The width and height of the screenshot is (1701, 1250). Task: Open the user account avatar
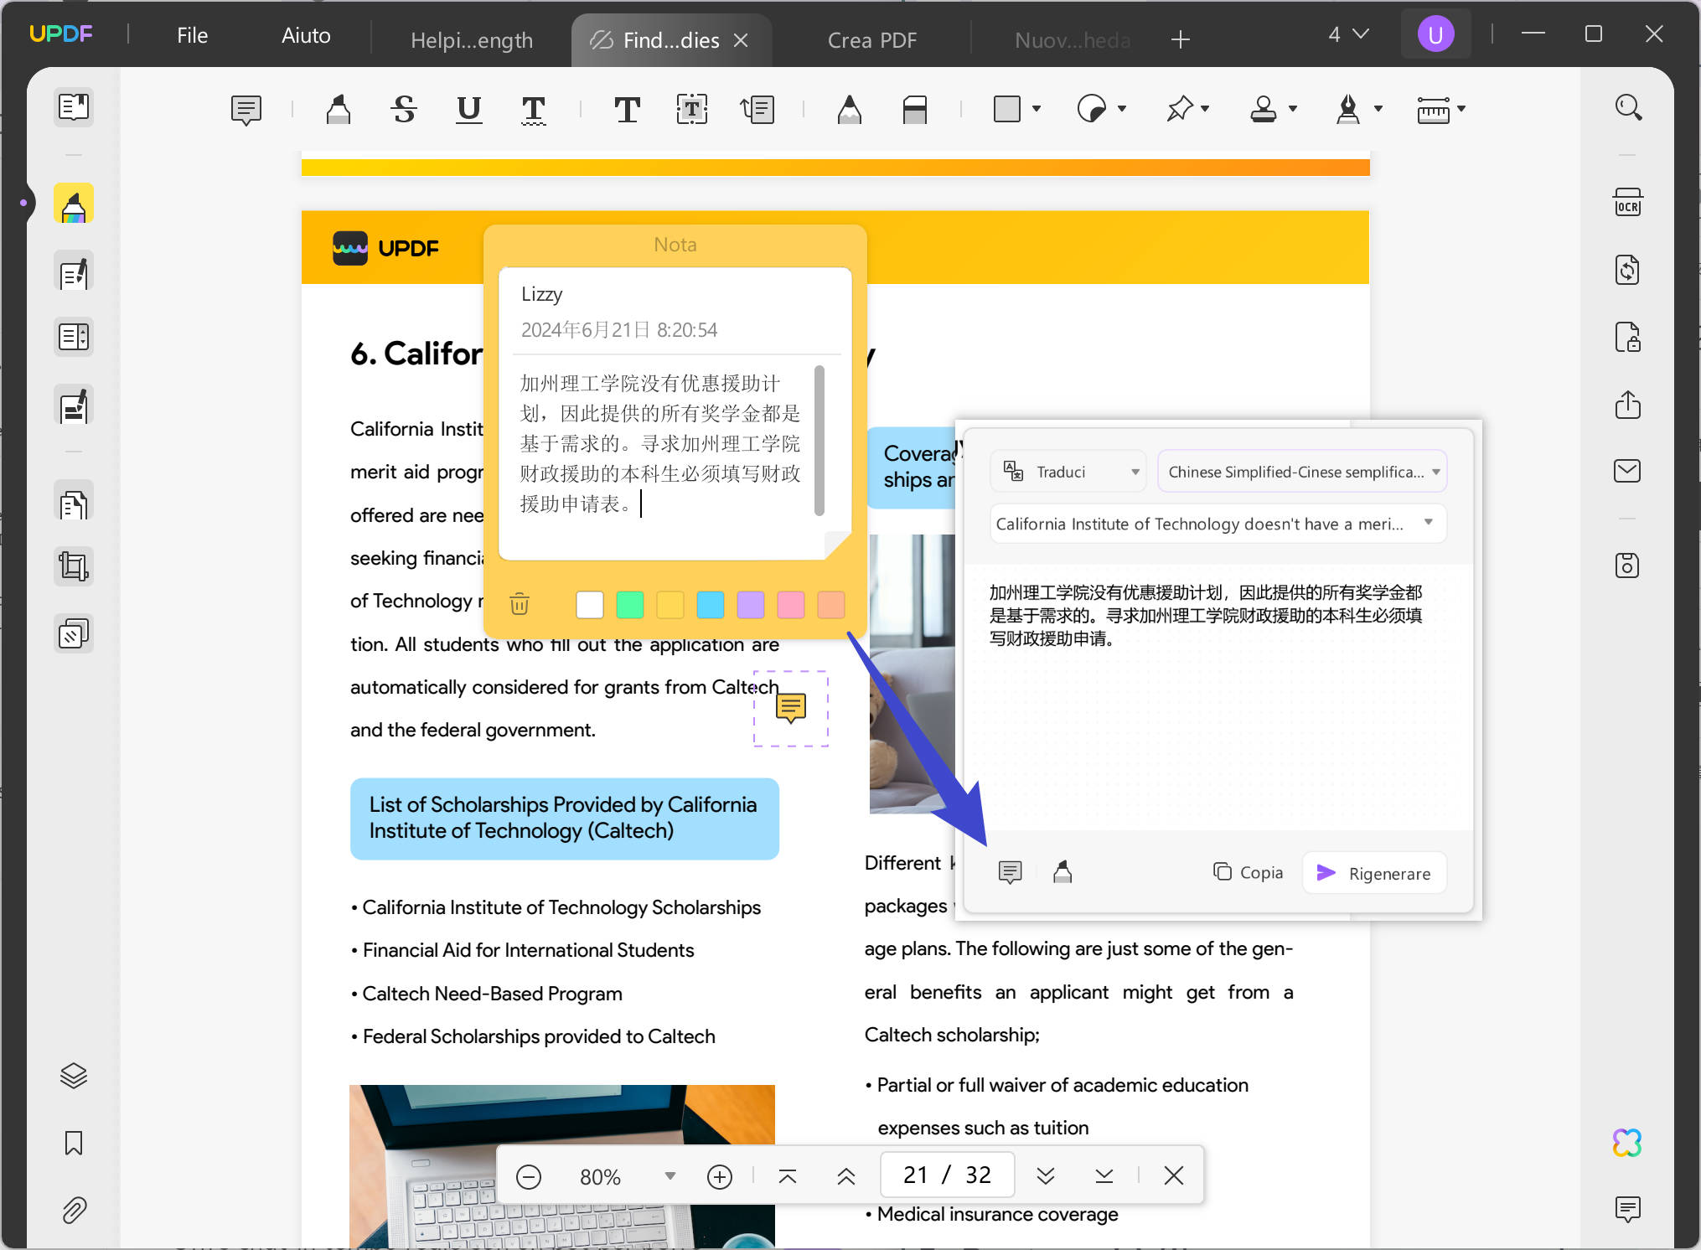[x=1435, y=34]
